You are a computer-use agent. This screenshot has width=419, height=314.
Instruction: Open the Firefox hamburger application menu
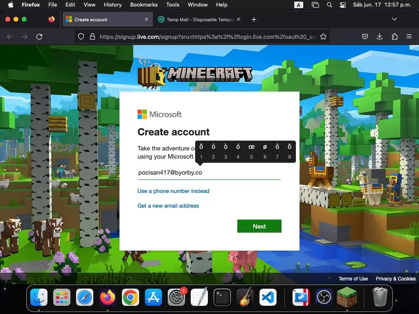coord(409,36)
